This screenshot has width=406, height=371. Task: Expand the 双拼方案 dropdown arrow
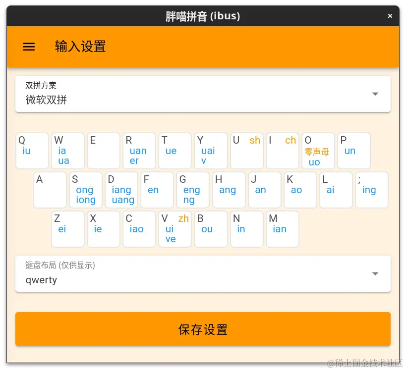click(375, 94)
